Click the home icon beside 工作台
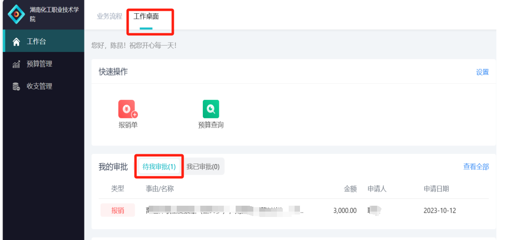The width and height of the screenshot is (516, 240). (x=16, y=42)
